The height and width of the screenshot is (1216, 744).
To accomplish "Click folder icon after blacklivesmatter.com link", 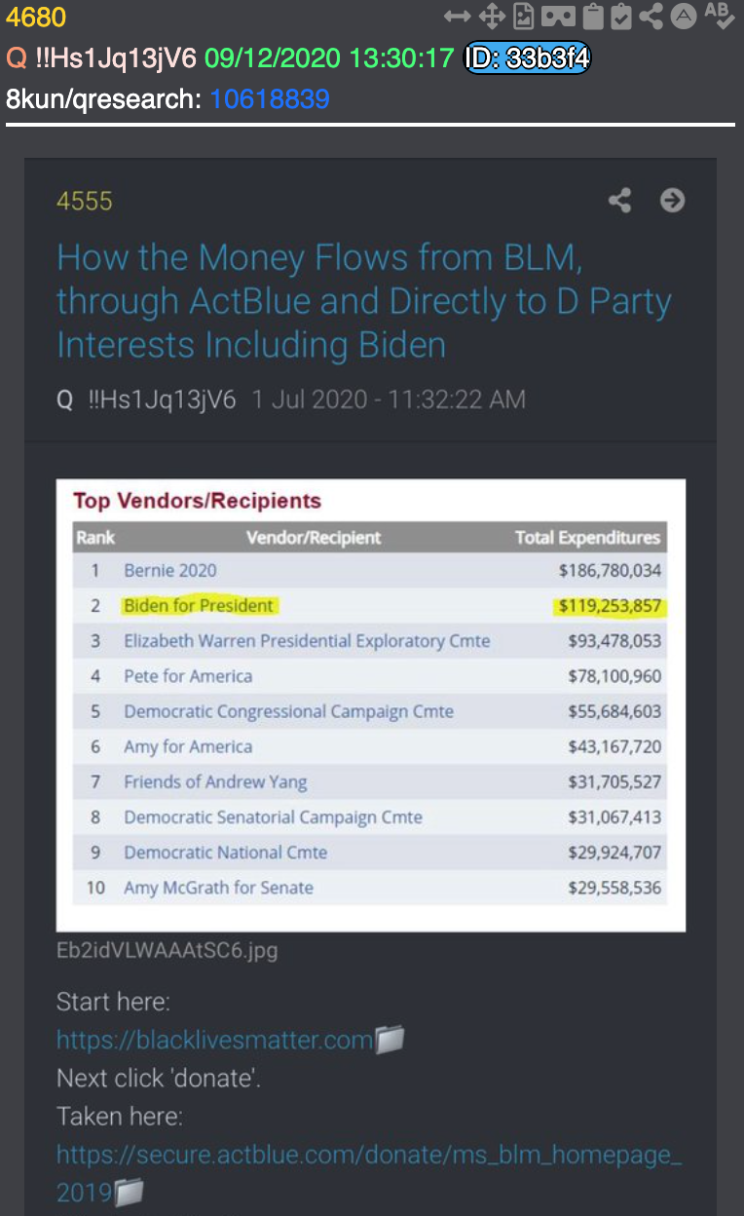I will coord(390,1040).
